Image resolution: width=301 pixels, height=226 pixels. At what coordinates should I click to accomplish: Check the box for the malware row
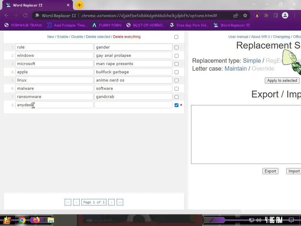[176, 89]
